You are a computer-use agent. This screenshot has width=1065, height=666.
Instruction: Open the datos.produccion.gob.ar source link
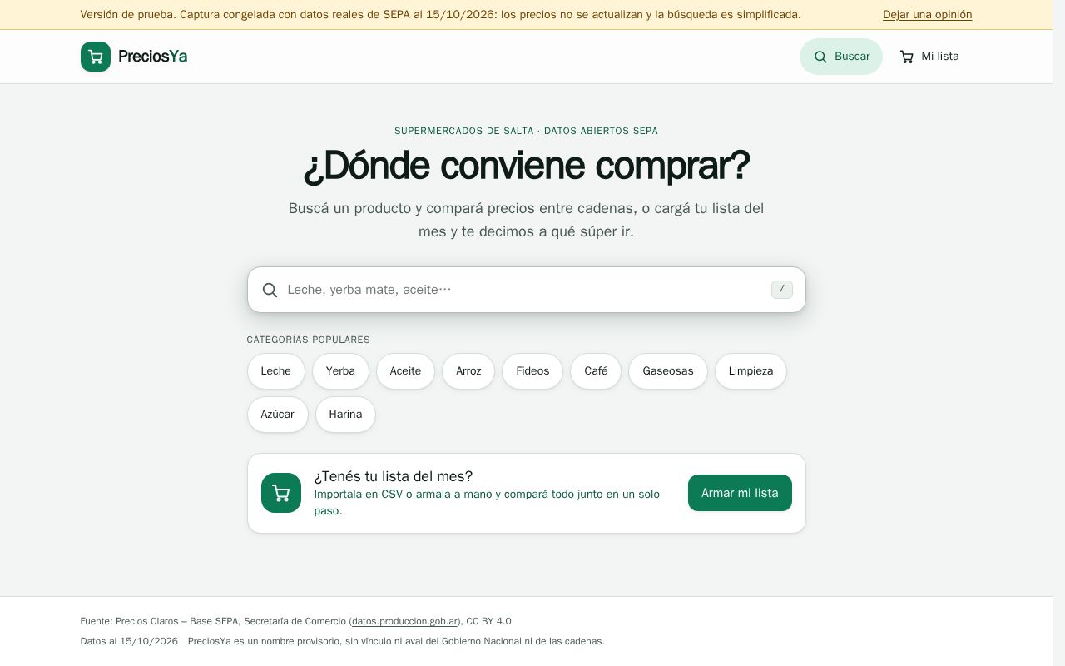tap(405, 621)
